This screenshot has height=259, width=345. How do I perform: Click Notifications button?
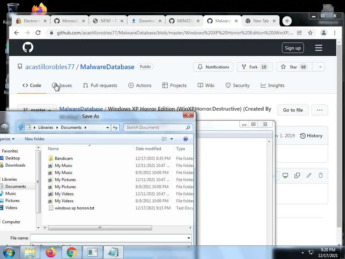coord(213,67)
